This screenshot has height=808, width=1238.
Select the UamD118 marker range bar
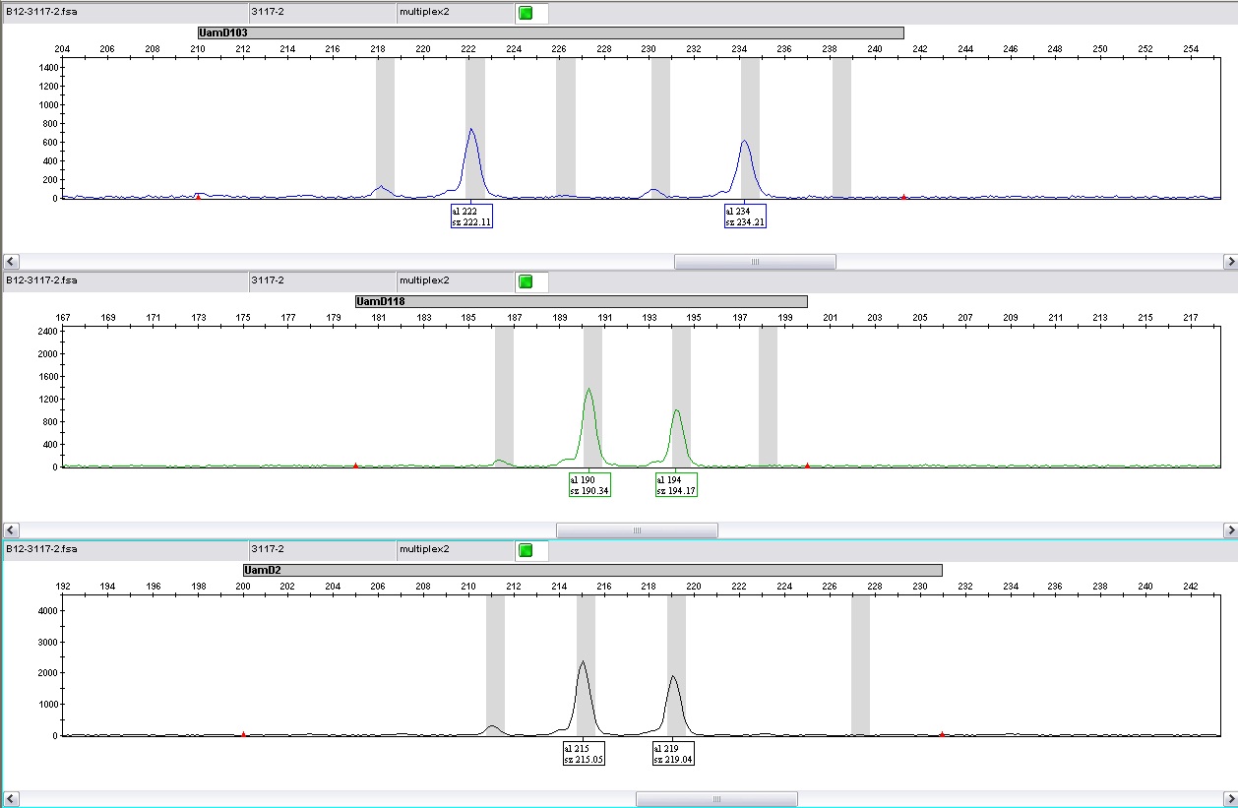(x=581, y=301)
